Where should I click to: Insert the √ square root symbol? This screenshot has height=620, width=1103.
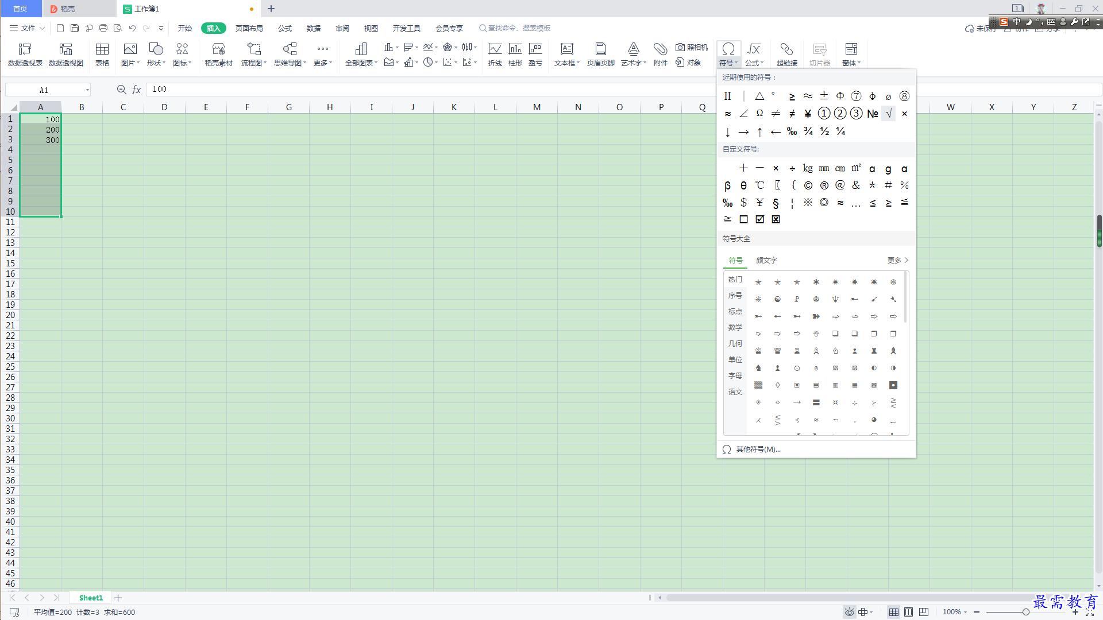coord(888,114)
